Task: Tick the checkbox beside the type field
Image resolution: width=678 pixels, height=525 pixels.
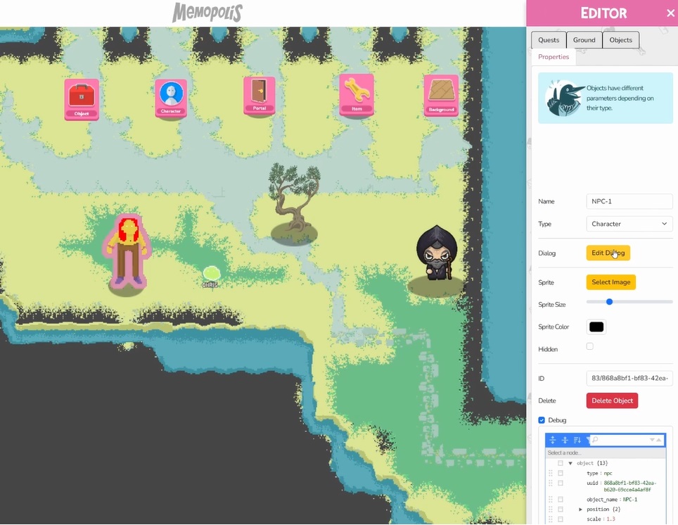Action: tap(561, 473)
